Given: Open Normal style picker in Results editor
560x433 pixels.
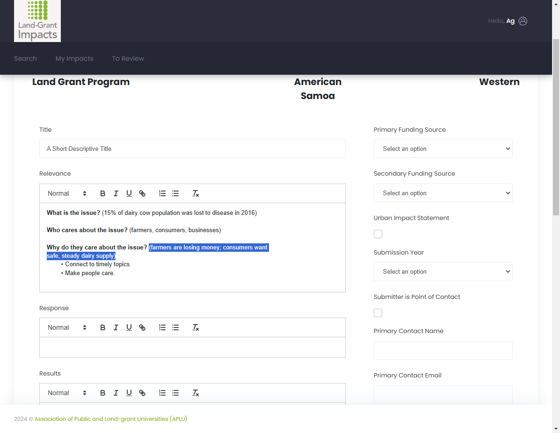Looking at the screenshot, I should [x=67, y=393].
